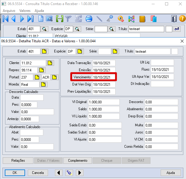Image resolution: width=186 pixels, height=179 pixels.
Task: Click the Saldo value field
Action: click(x=104, y=109)
